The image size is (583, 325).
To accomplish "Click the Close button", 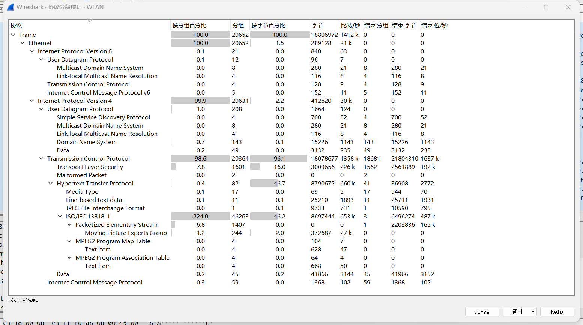I will pyautogui.click(x=482, y=312).
